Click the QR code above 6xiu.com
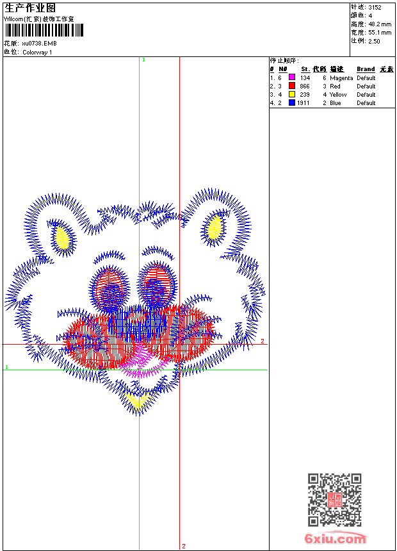397x551 pixels. point(335,500)
